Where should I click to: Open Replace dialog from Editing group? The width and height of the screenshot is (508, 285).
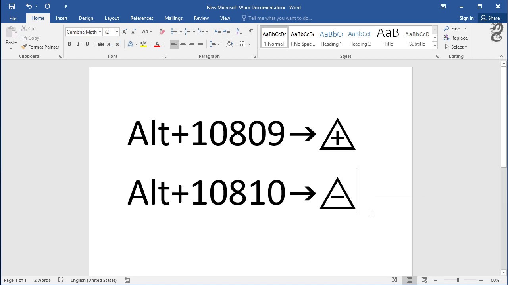456,38
